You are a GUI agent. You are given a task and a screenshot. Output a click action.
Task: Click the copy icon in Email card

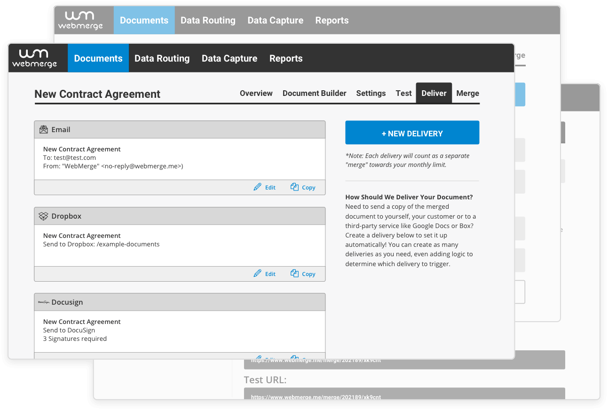[x=295, y=187]
